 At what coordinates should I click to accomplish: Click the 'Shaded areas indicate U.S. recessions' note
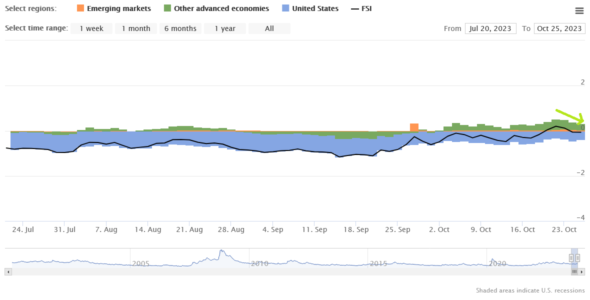tap(530, 290)
